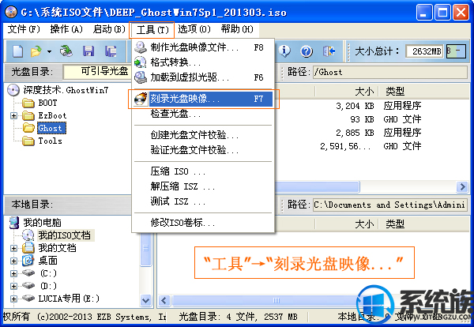Click the 大小总计 2632MB field
474x327 pixels.
423,51
